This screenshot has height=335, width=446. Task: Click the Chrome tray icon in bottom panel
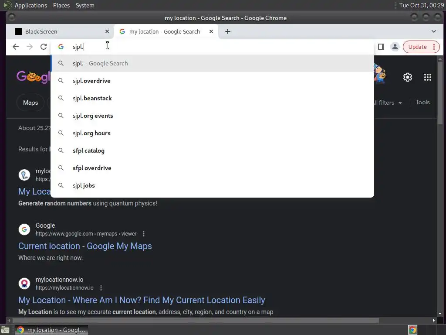point(412,330)
